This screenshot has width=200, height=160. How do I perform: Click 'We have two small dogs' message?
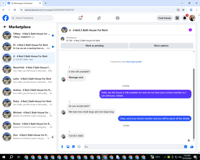pyautogui.click(x=91, y=112)
